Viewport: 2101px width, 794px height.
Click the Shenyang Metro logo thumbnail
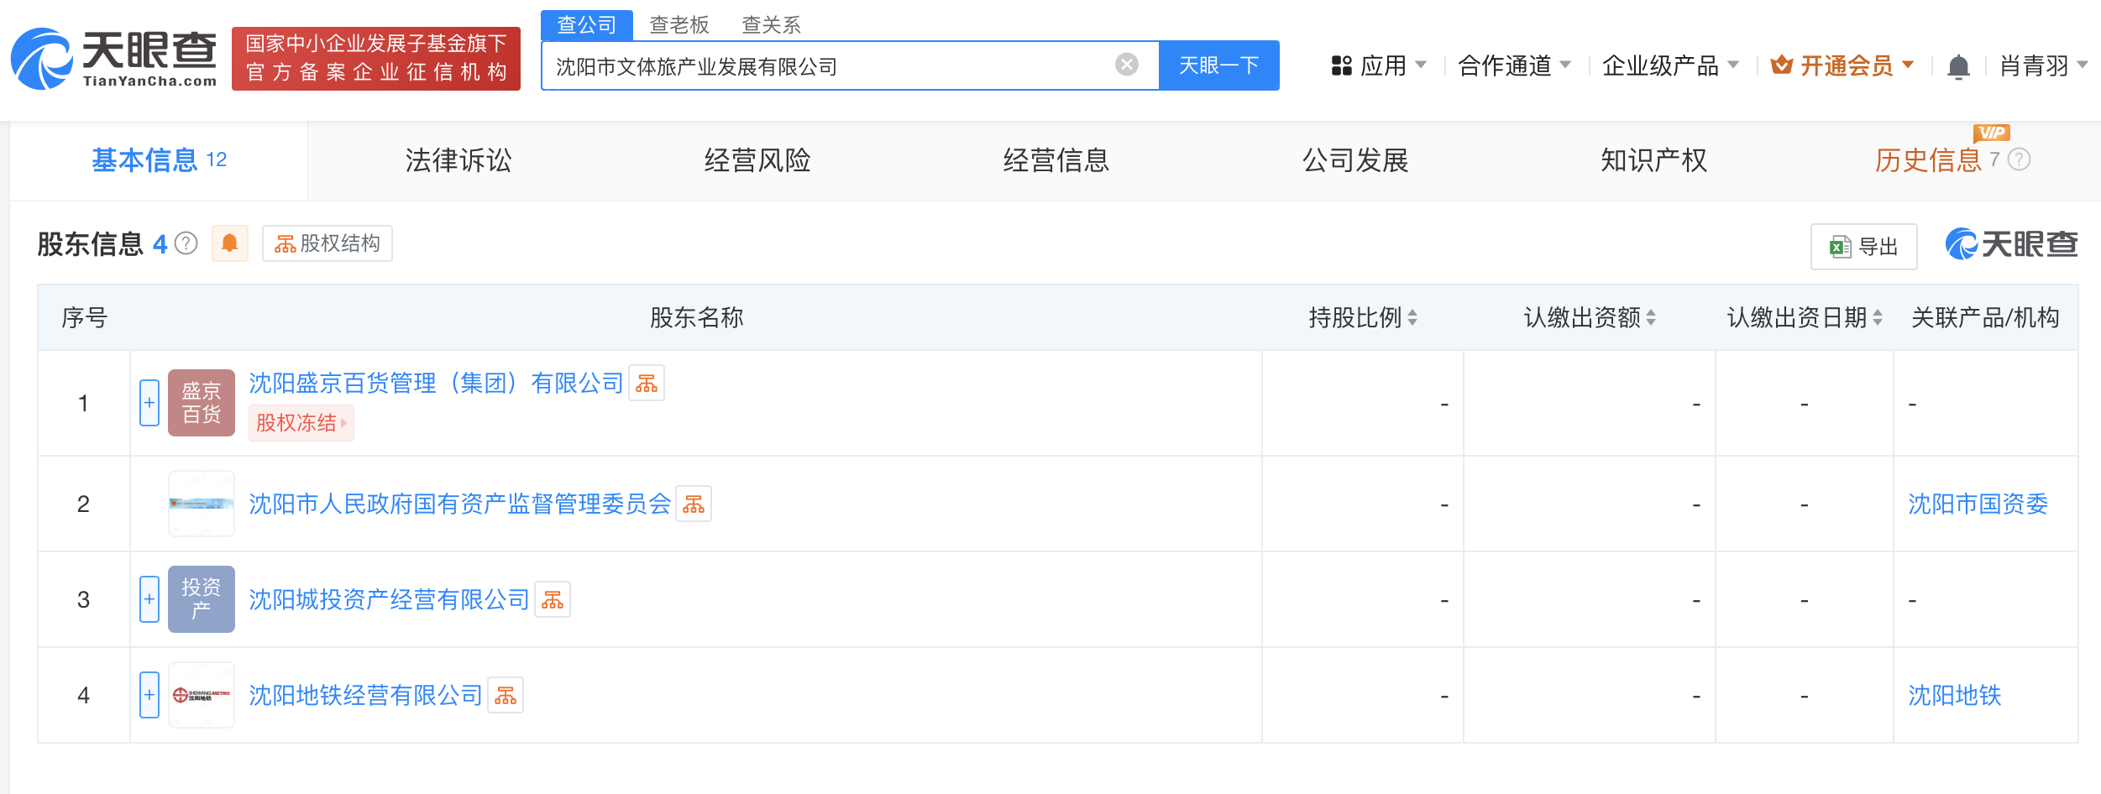pos(202,695)
